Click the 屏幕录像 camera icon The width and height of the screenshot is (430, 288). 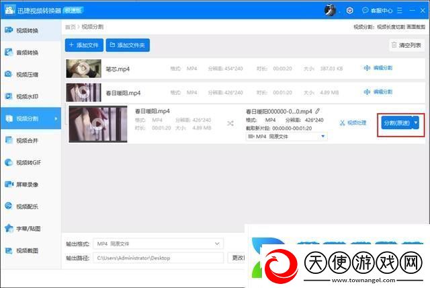point(9,184)
